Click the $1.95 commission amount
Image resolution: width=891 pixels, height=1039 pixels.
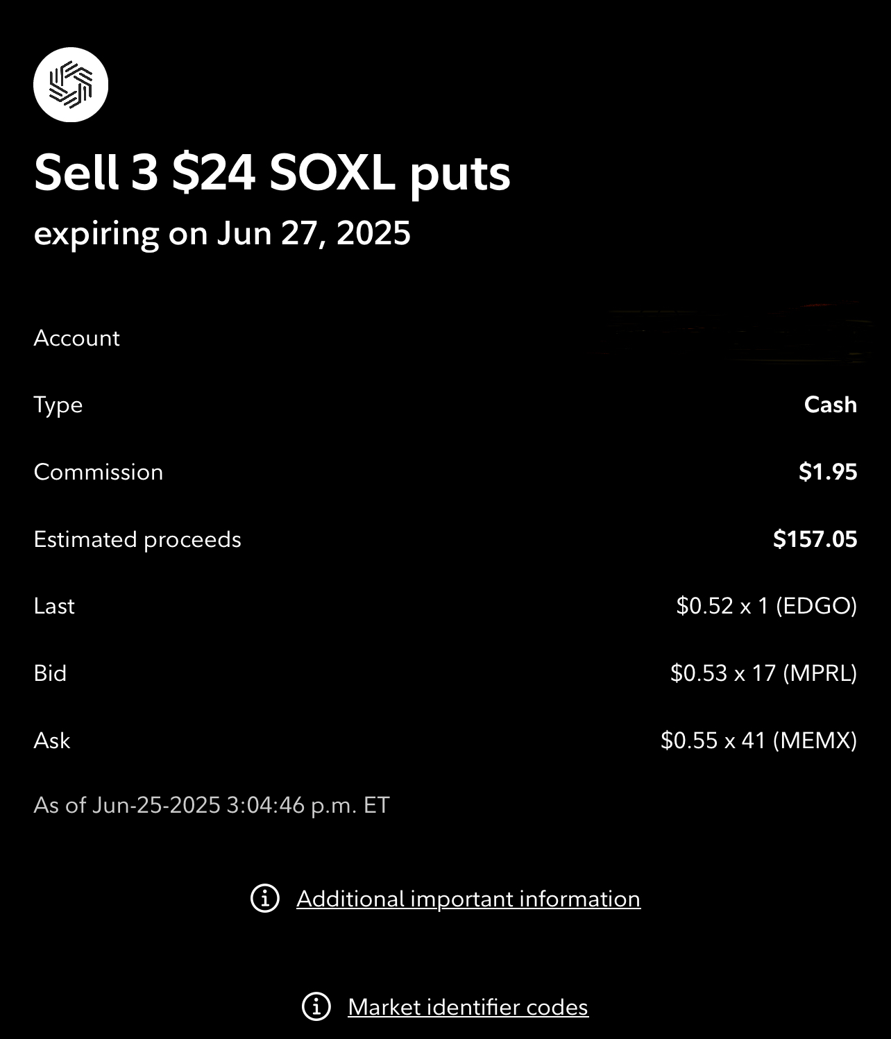pyautogui.click(x=828, y=472)
